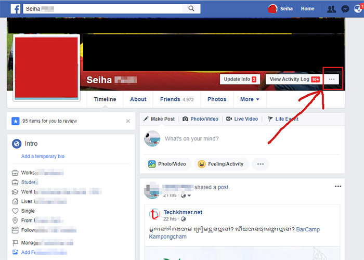Click the Photo/Video pill button
Screen dimensions: 364x260
pyautogui.click(x=168, y=164)
